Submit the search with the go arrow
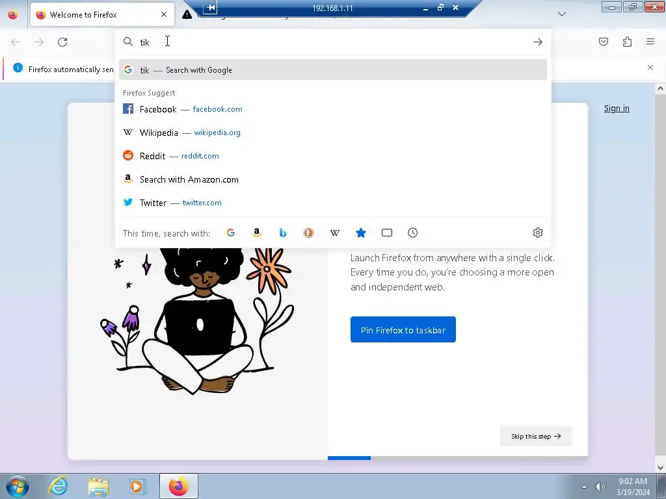 pyautogui.click(x=538, y=42)
